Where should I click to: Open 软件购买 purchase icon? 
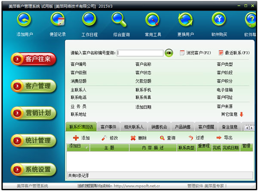218,20
